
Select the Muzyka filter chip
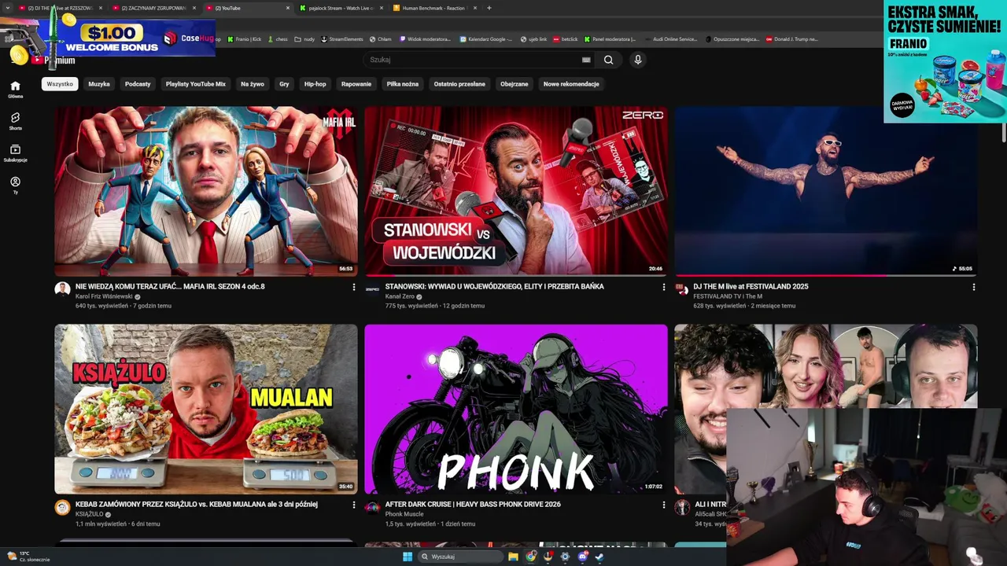99,84
